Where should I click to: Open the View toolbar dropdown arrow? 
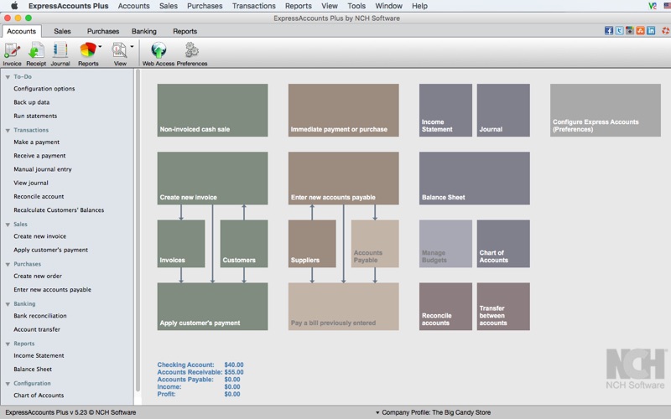click(132, 47)
